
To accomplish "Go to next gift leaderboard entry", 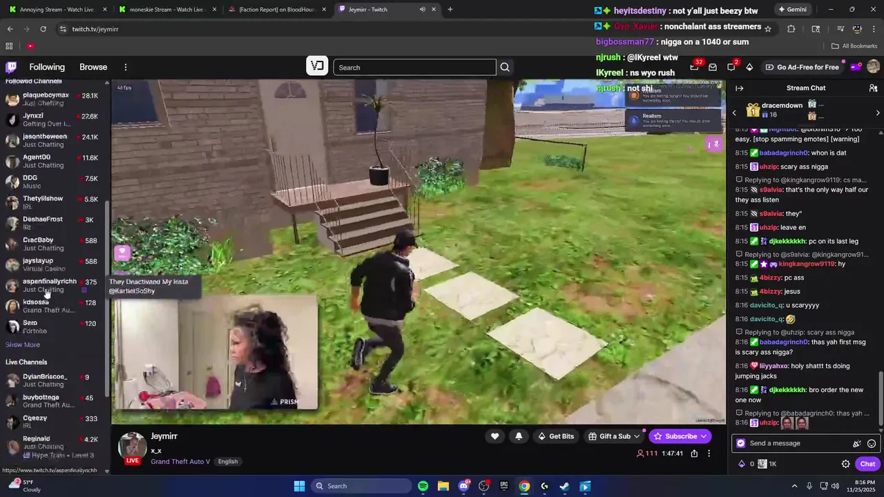I will tap(878, 113).
